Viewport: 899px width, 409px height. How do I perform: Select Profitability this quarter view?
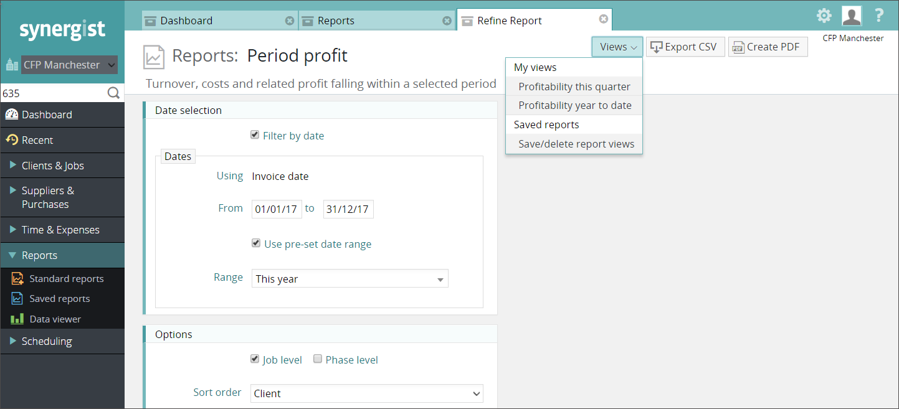574,87
